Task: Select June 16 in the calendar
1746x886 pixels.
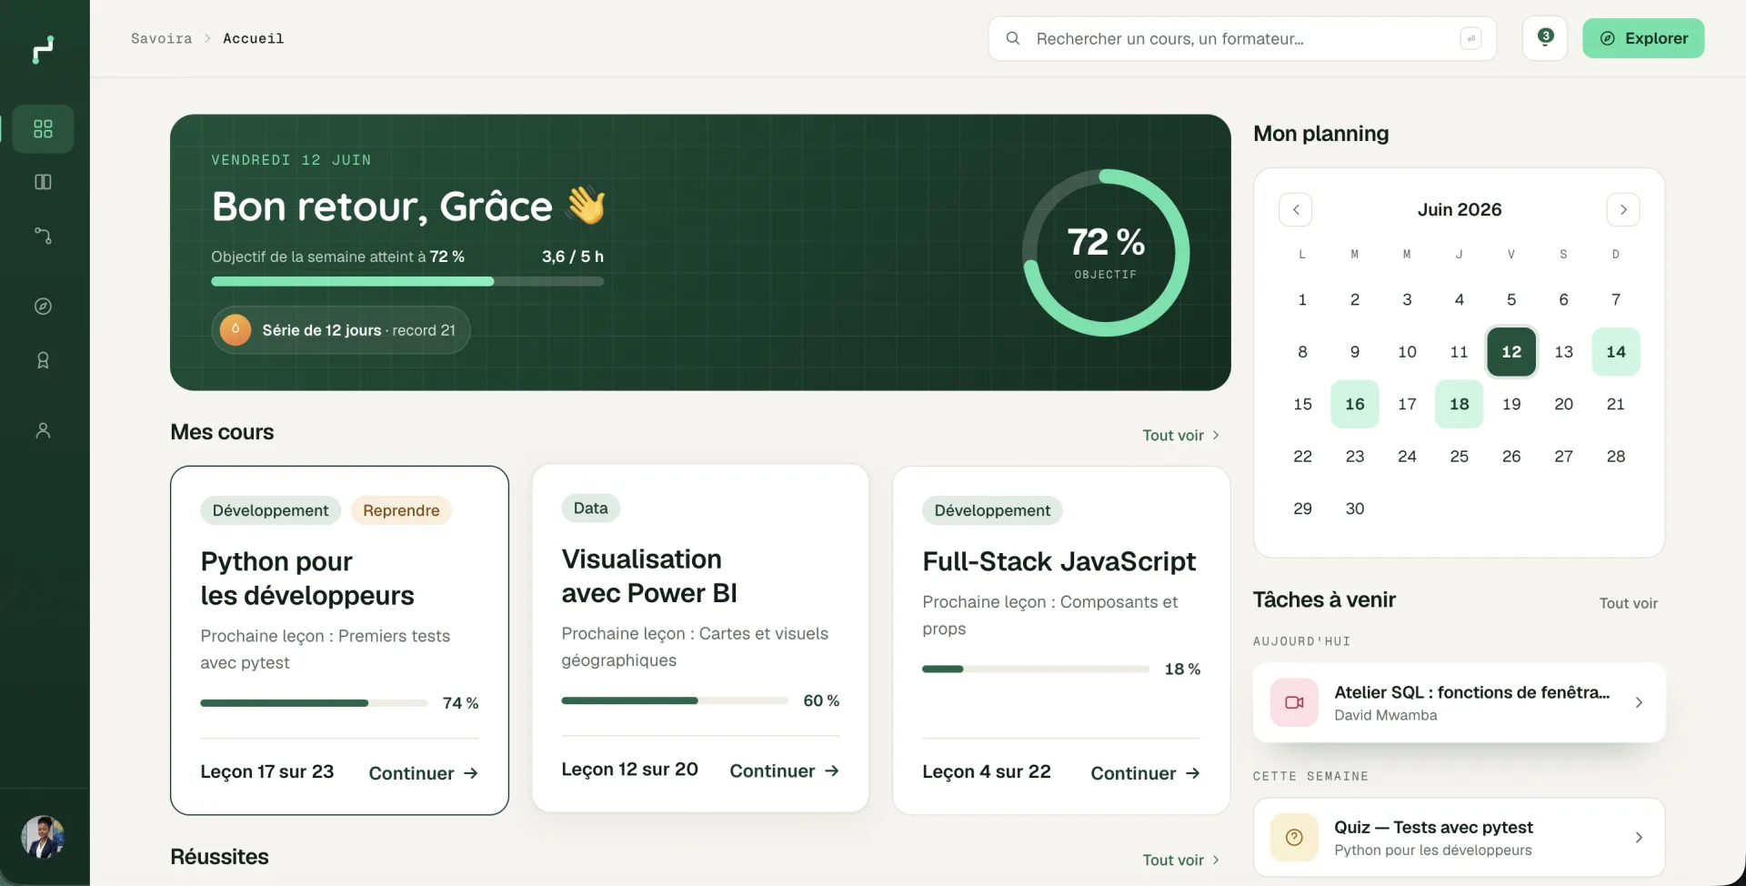Action: (1355, 404)
